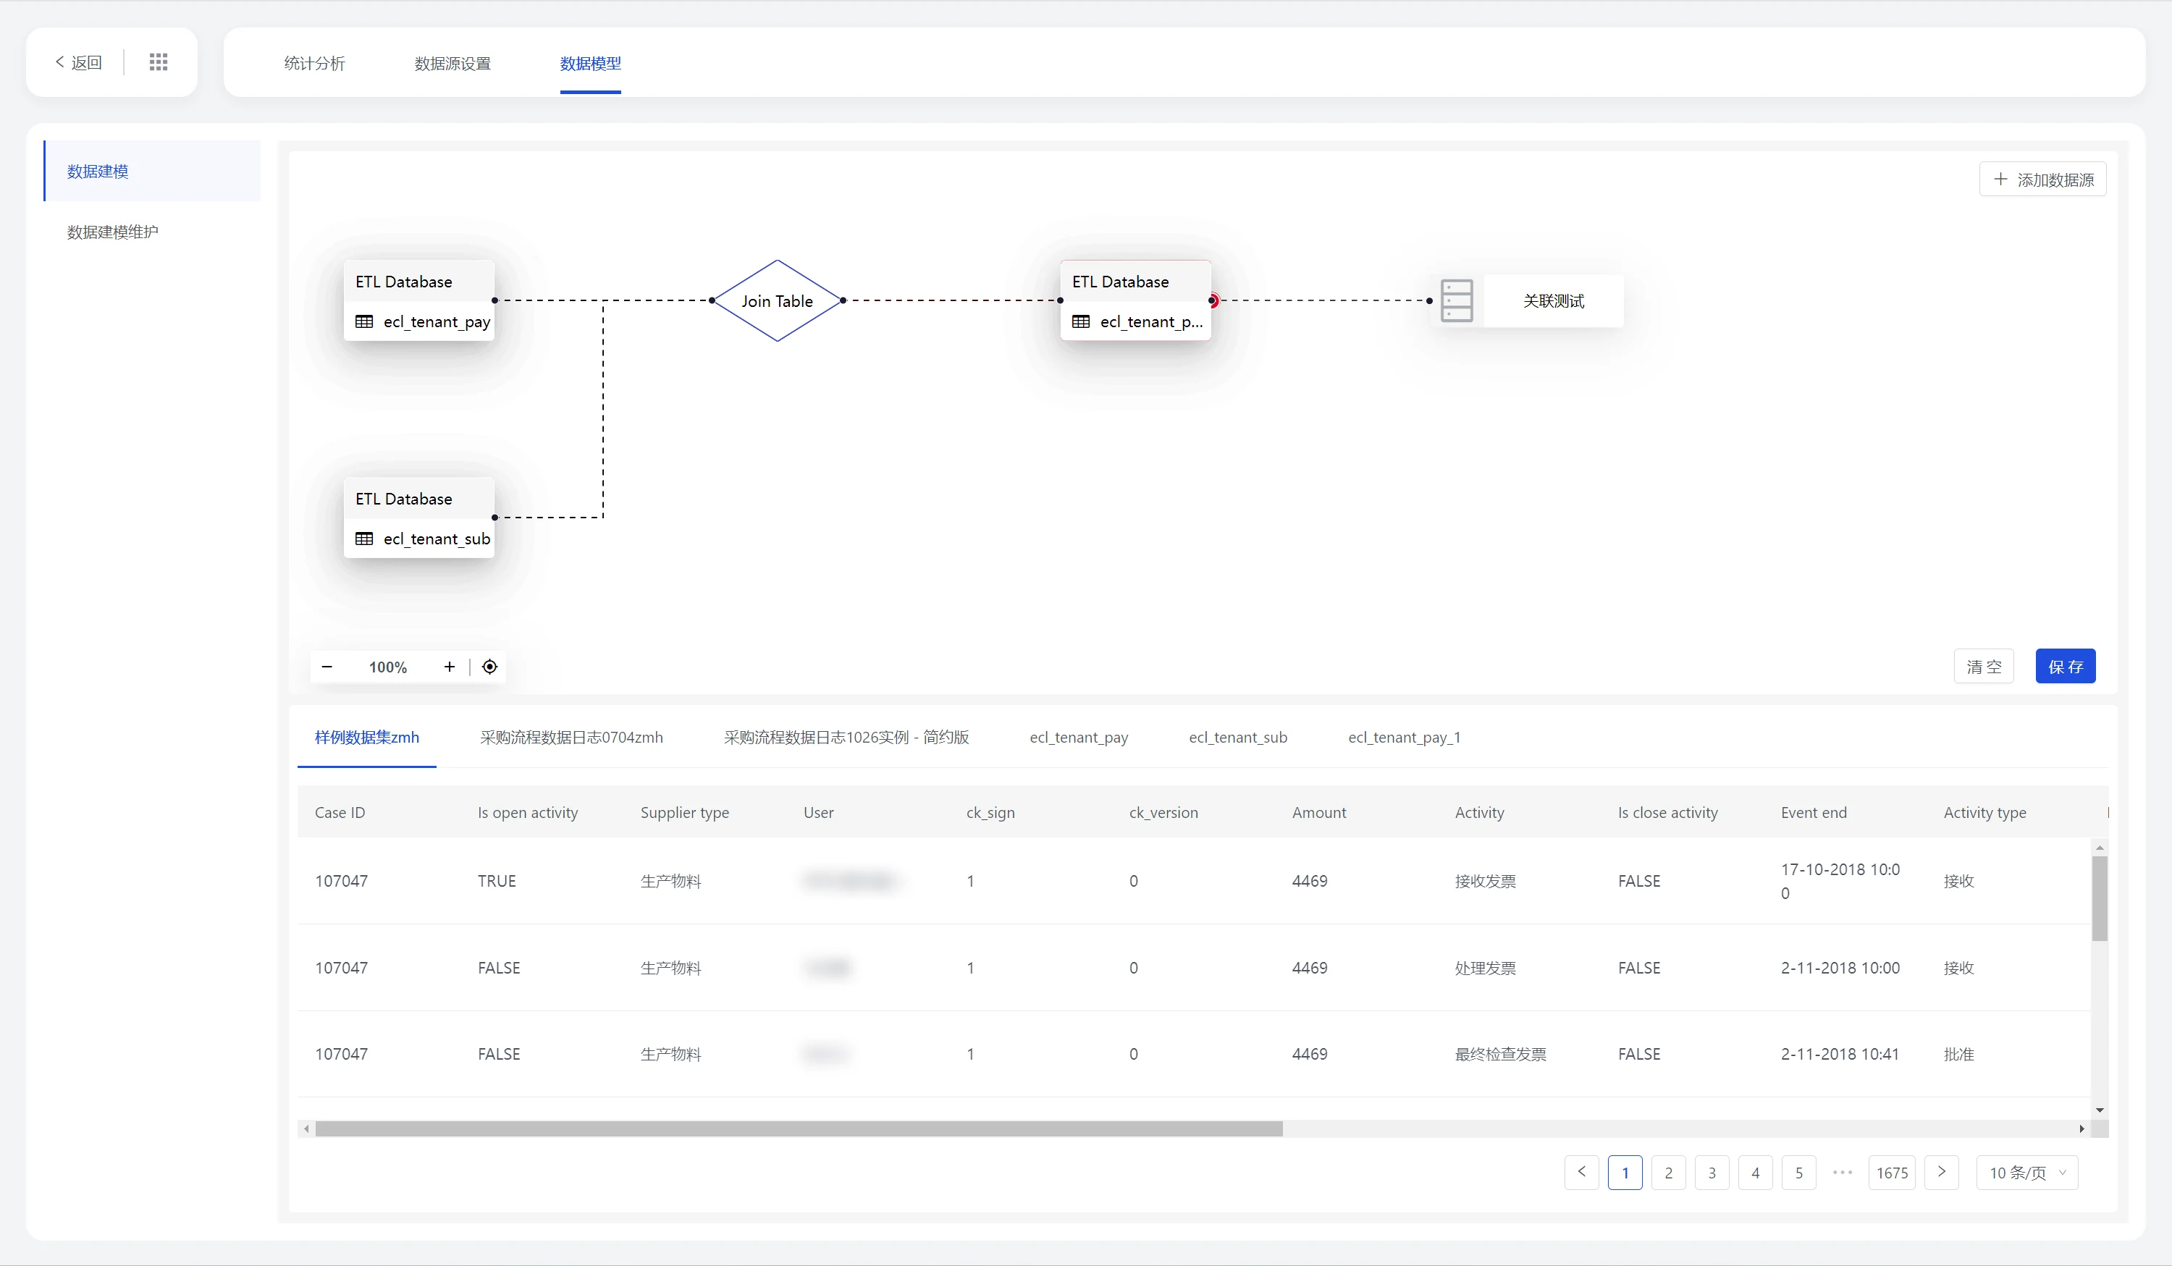The image size is (2172, 1266).
Task: Go to page 2
Action: [x=1669, y=1173]
